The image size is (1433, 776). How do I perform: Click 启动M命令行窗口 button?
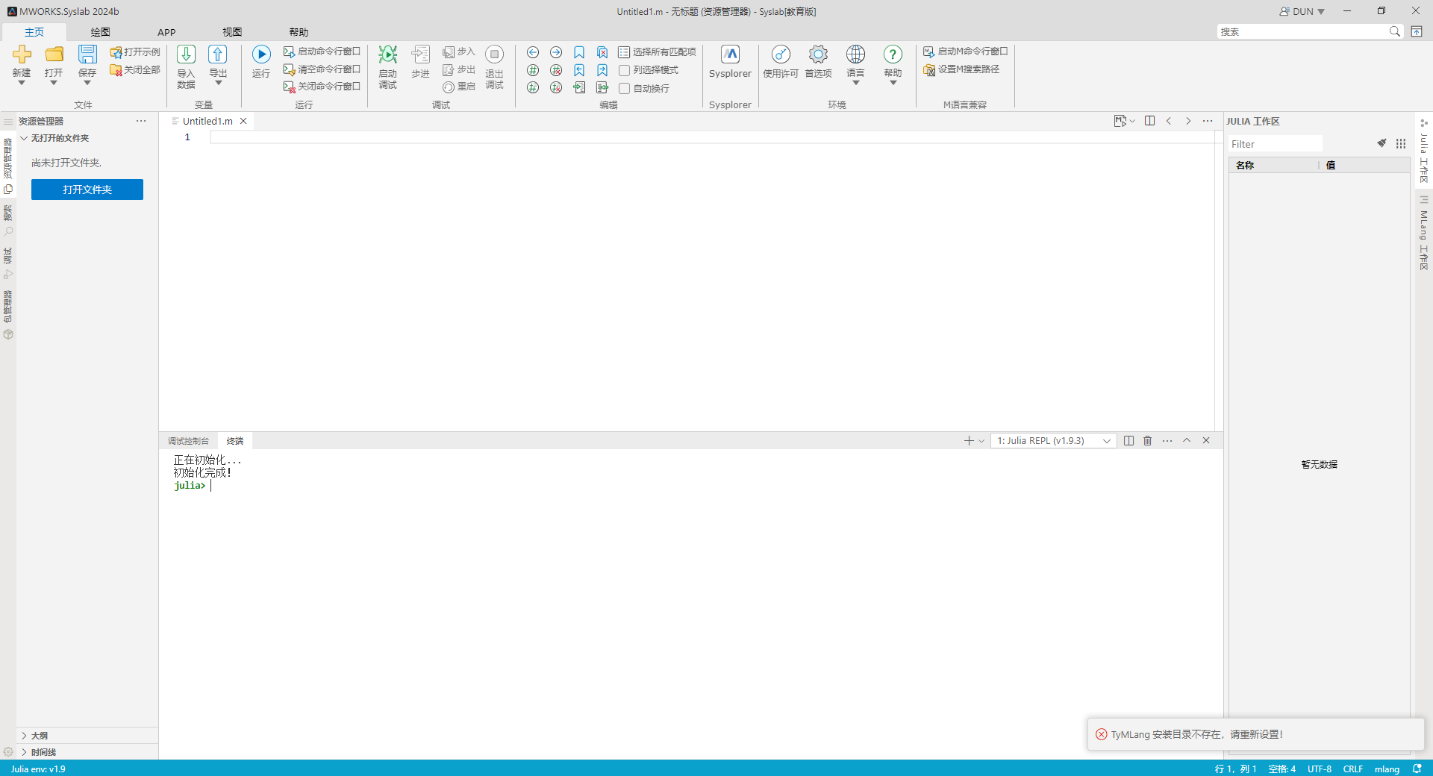pyautogui.click(x=965, y=51)
